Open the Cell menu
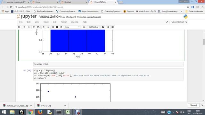Screen dimensions: 205x115 pyautogui.click(x=55, y=22)
